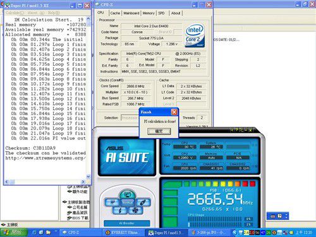Minimize the AI Suite window

(x=246, y=130)
